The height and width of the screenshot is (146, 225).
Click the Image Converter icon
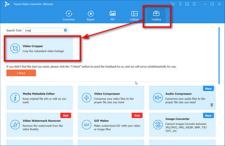click(158, 125)
